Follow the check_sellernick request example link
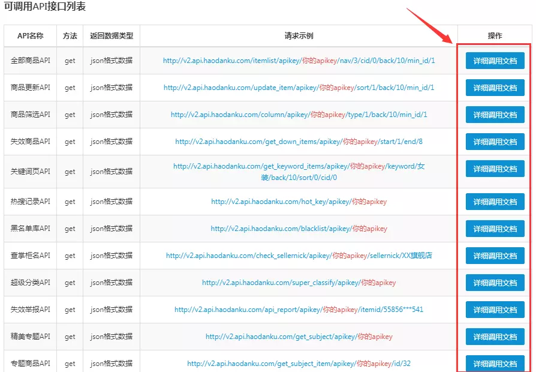This screenshot has height=372, width=536. (299, 256)
